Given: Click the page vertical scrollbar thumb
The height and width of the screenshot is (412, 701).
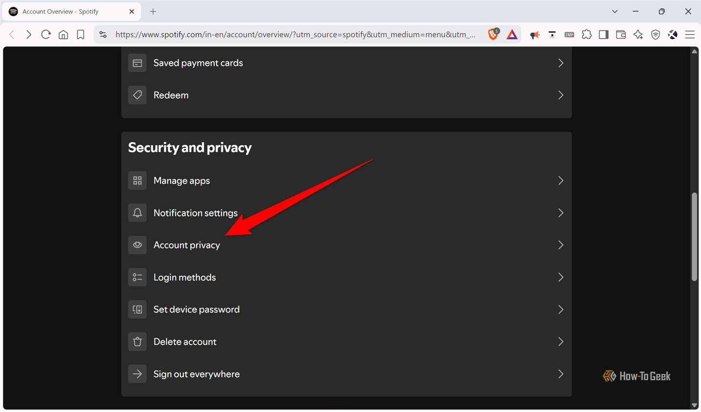Looking at the screenshot, I should (694, 237).
